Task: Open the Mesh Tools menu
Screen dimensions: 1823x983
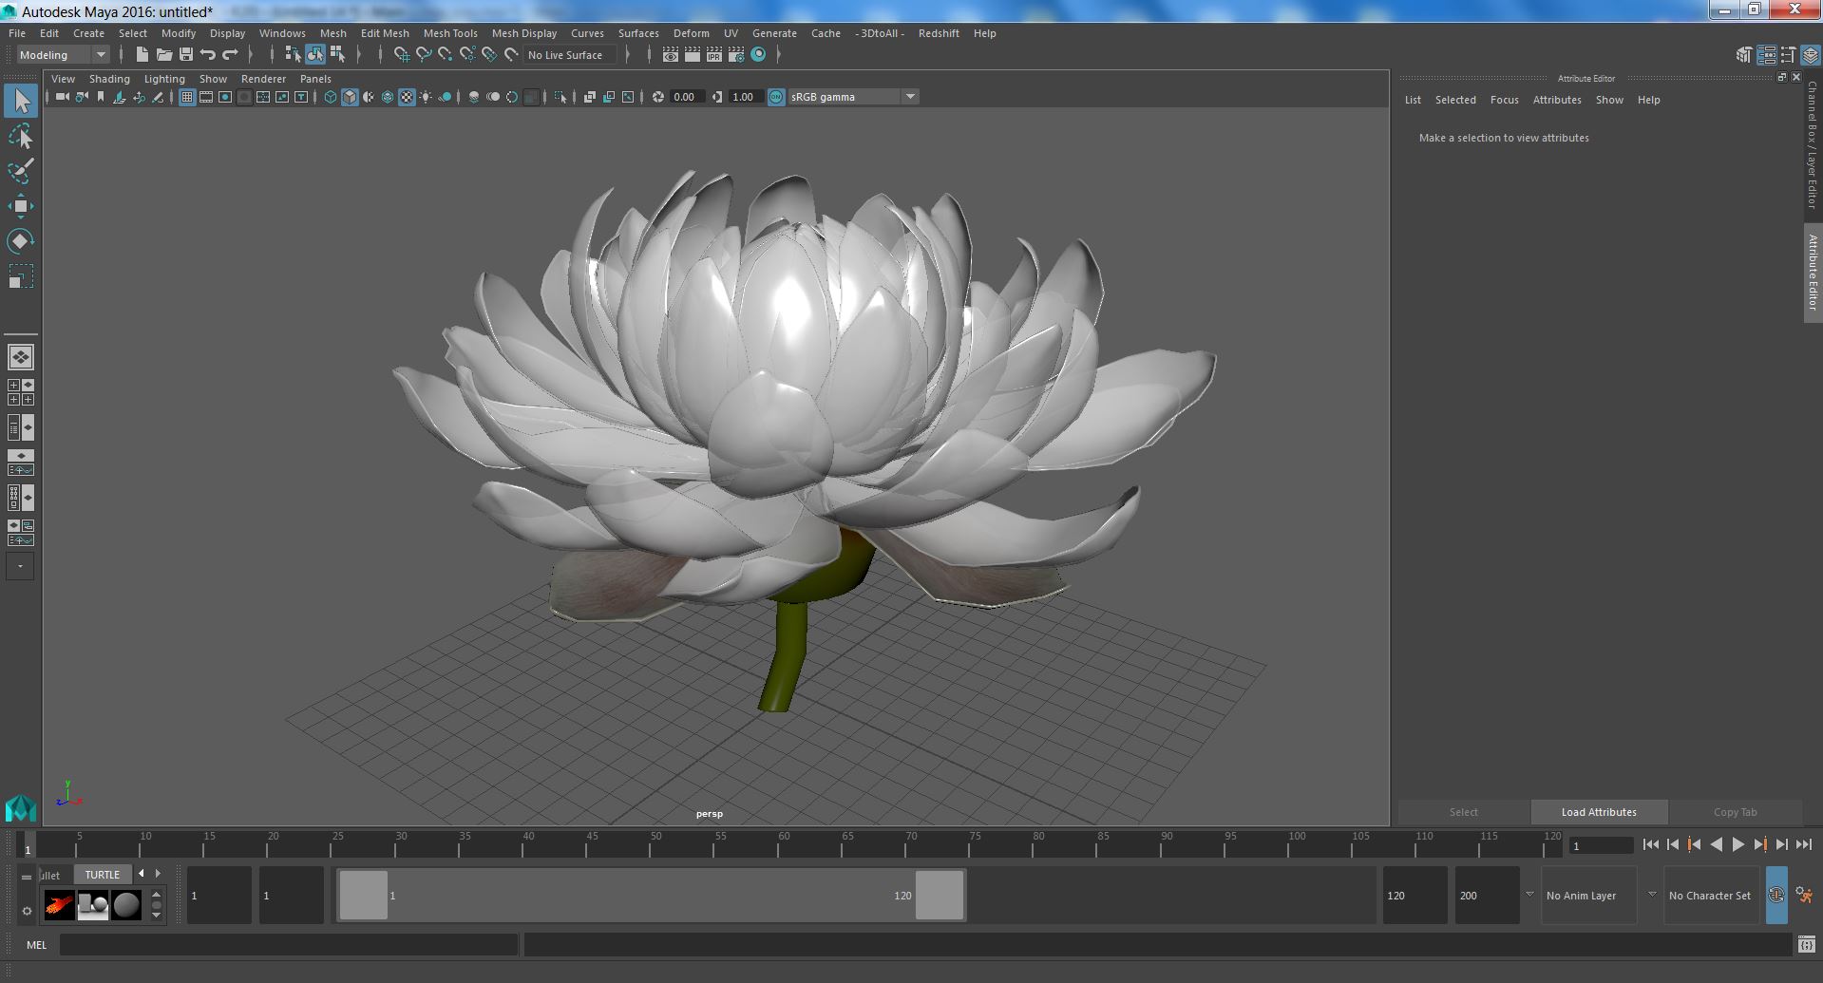Action: pos(450,33)
